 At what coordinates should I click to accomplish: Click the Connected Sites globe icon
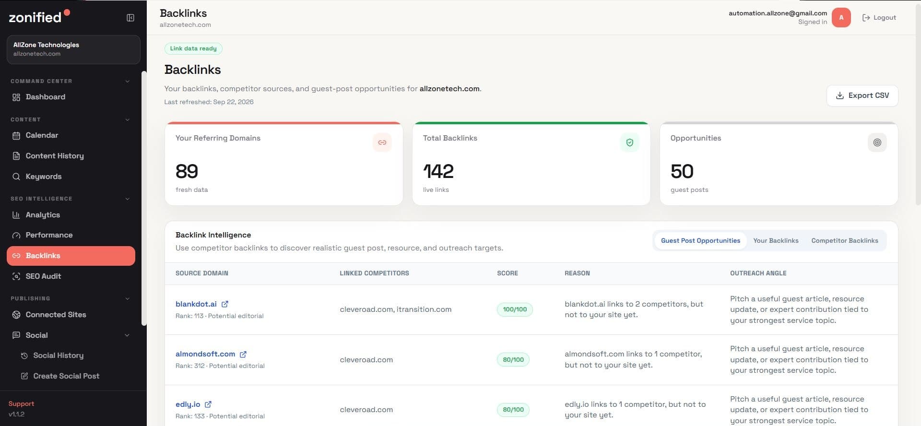pyautogui.click(x=16, y=315)
